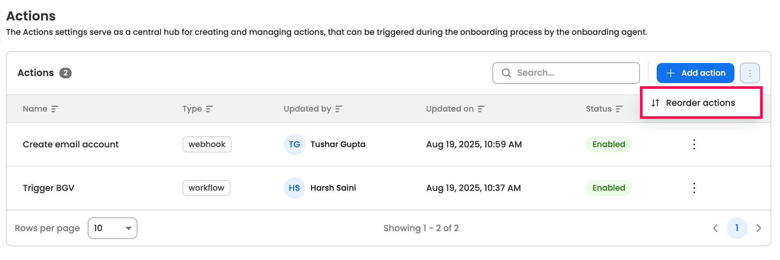Click the TG avatar for Tushar Gupta
This screenshot has width=780, height=260.
294,144
